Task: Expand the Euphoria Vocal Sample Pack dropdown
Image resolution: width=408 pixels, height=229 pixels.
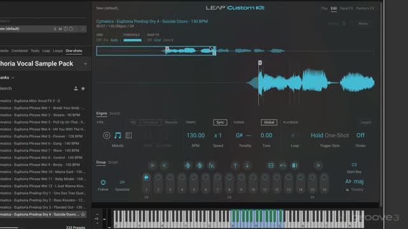Action: click(85, 64)
